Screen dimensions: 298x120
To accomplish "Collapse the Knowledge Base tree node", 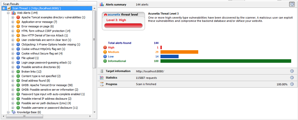I will point(8,112).
